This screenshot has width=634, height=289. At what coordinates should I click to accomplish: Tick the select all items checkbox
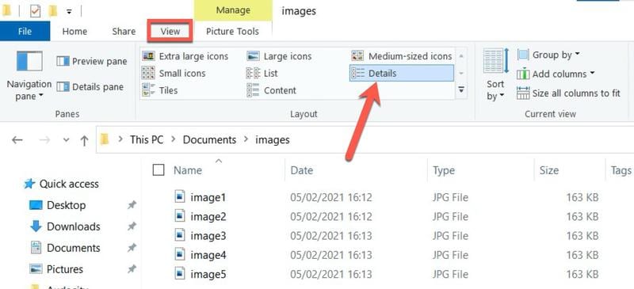click(x=158, y=170)
